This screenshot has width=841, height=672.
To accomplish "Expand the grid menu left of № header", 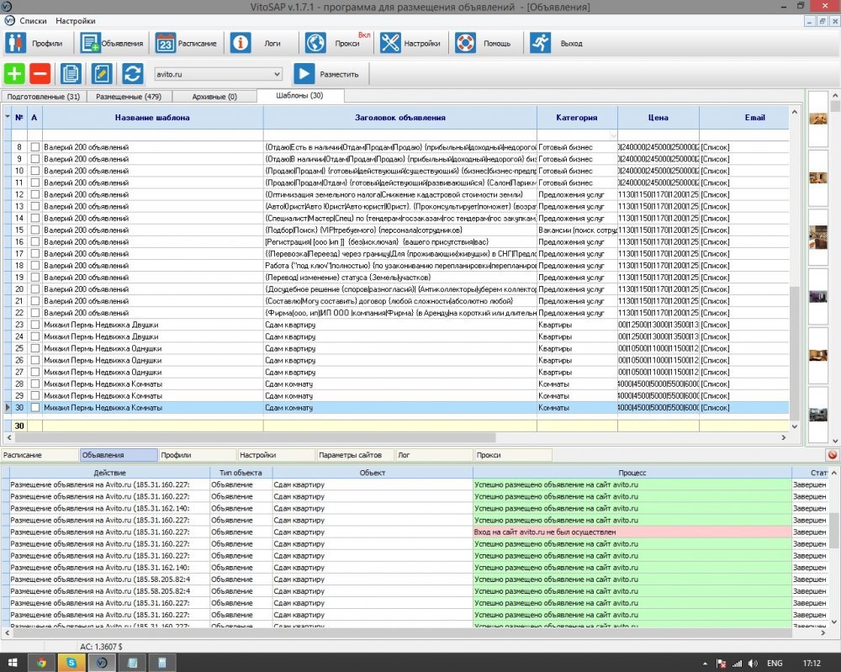I will [8, 118].
